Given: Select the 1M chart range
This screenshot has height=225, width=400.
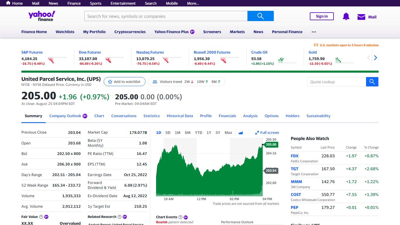Looking at the screenshot, I should 177,132.
